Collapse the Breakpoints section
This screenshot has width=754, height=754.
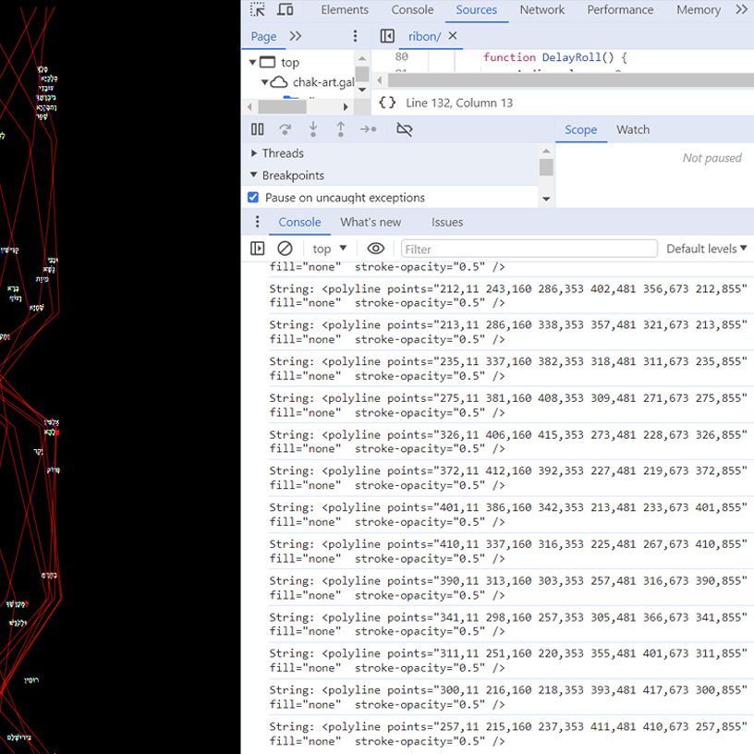coord(255,176)
